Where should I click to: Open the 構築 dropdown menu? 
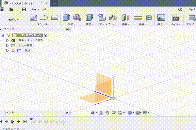(125, 24)
